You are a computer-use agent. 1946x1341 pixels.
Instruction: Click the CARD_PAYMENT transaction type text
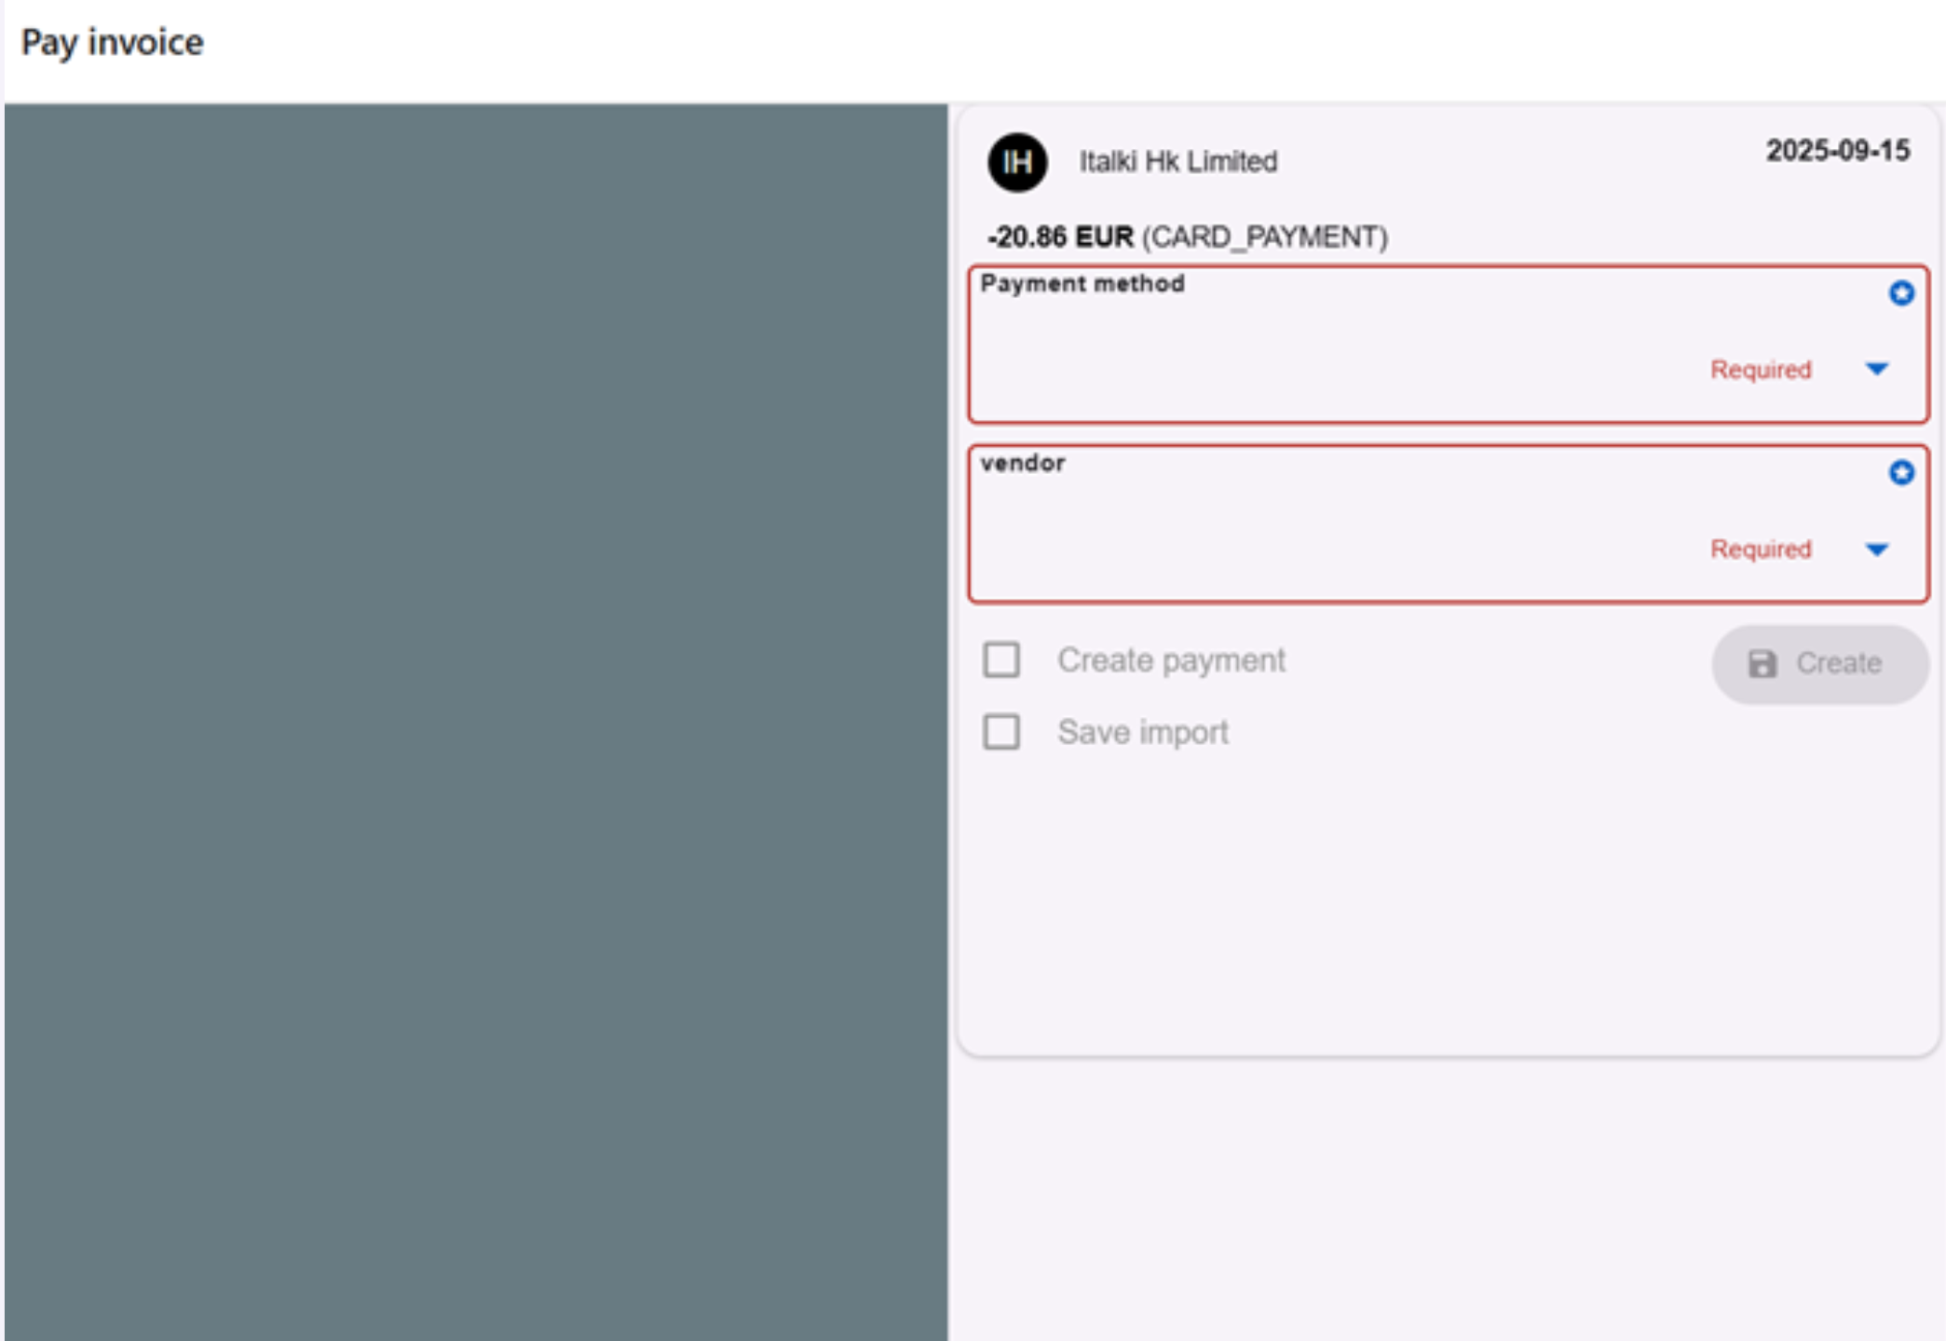click(x=1265, y=237)
